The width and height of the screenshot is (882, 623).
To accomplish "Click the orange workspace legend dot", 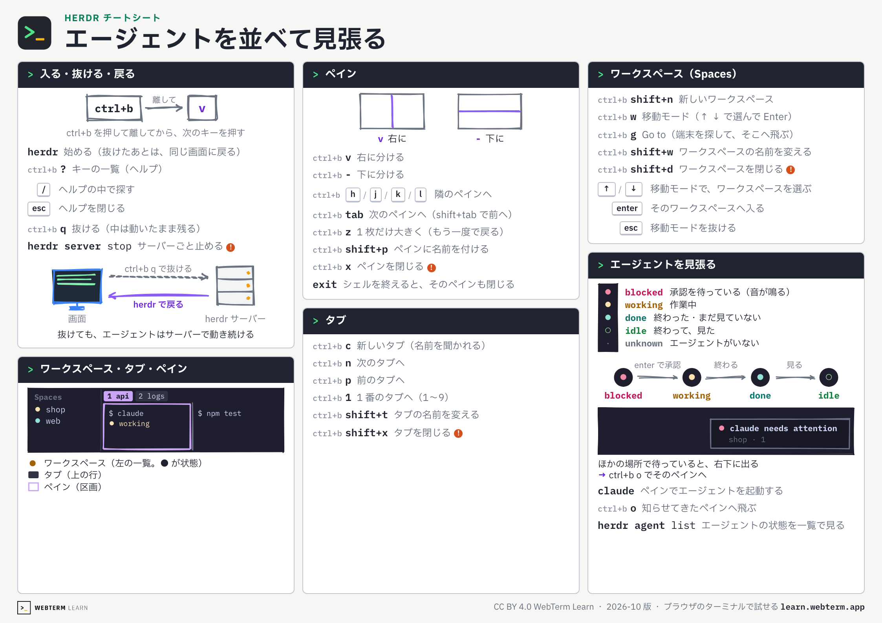I will [x=33, y=463].
